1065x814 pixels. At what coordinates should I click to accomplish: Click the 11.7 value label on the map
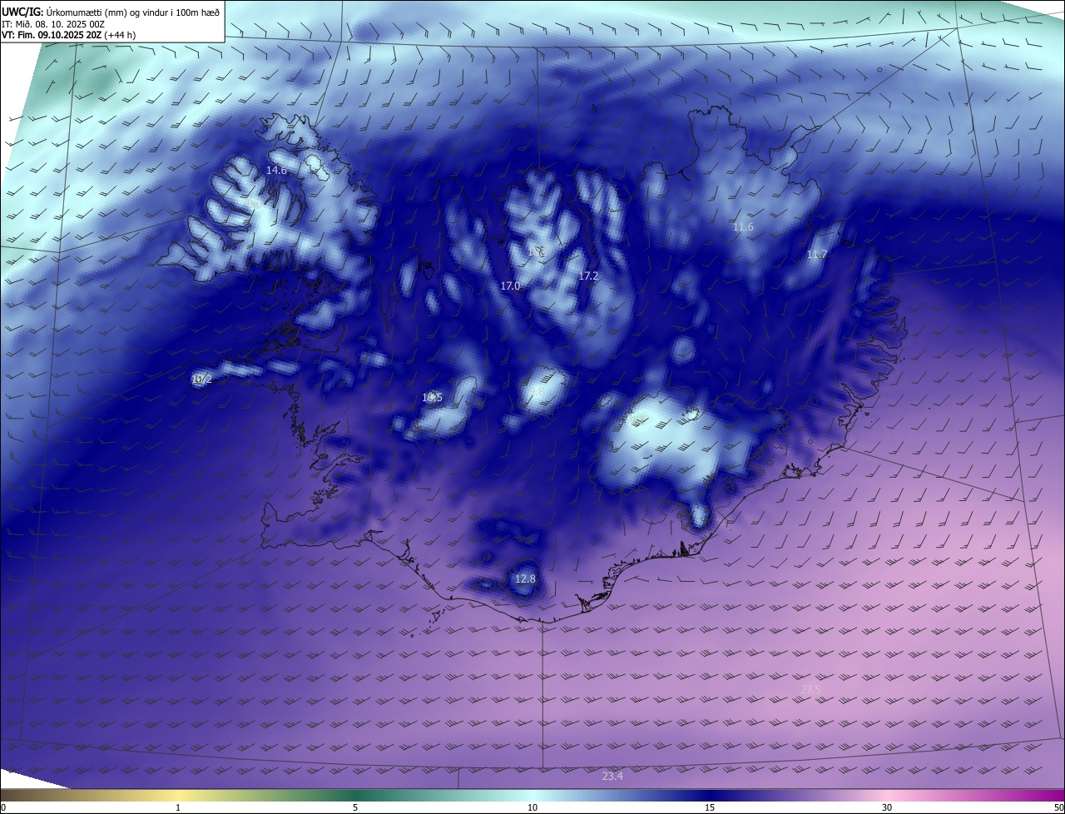pyautogui.click(x=817, y=255)
